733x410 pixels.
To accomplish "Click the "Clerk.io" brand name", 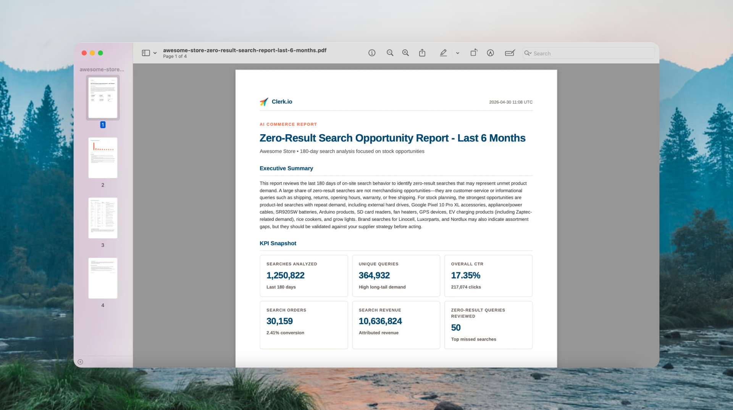I will 282,101.
